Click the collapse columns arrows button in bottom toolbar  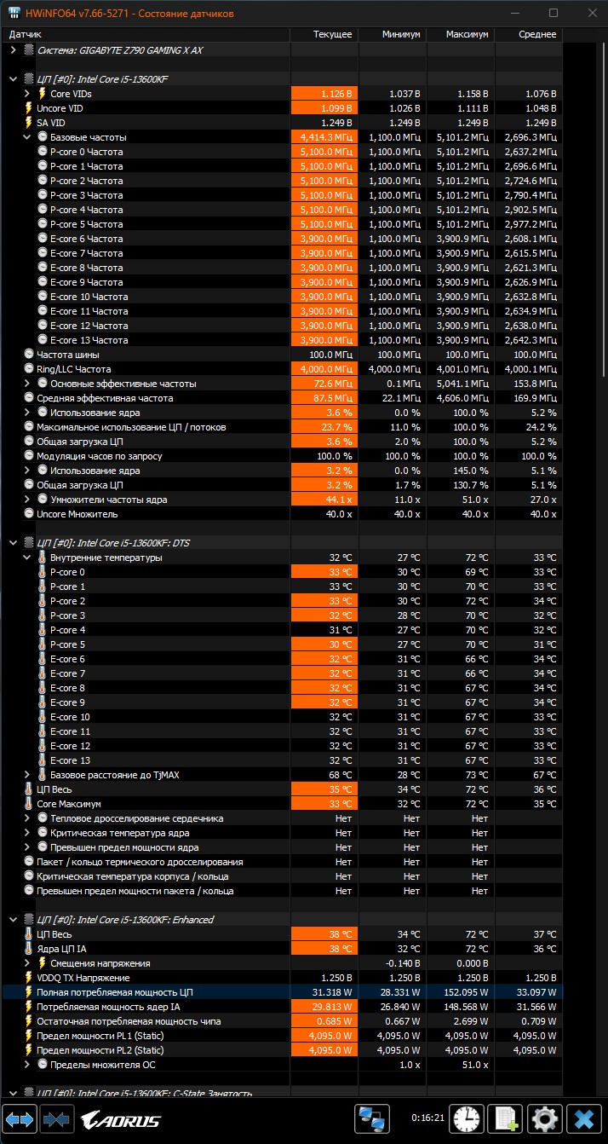pyautogui.click(x=56, y=1118)
